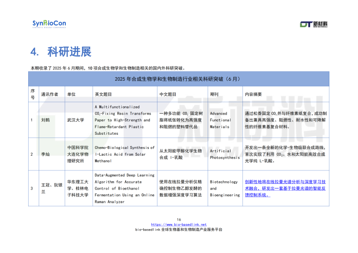Click the blue underlined summary in row 3

click(x=285, y=188)
